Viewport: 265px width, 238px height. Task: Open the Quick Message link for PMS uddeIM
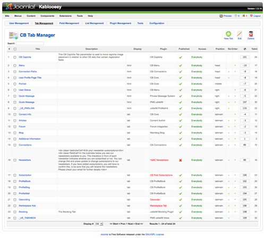(x=27, y=102)
